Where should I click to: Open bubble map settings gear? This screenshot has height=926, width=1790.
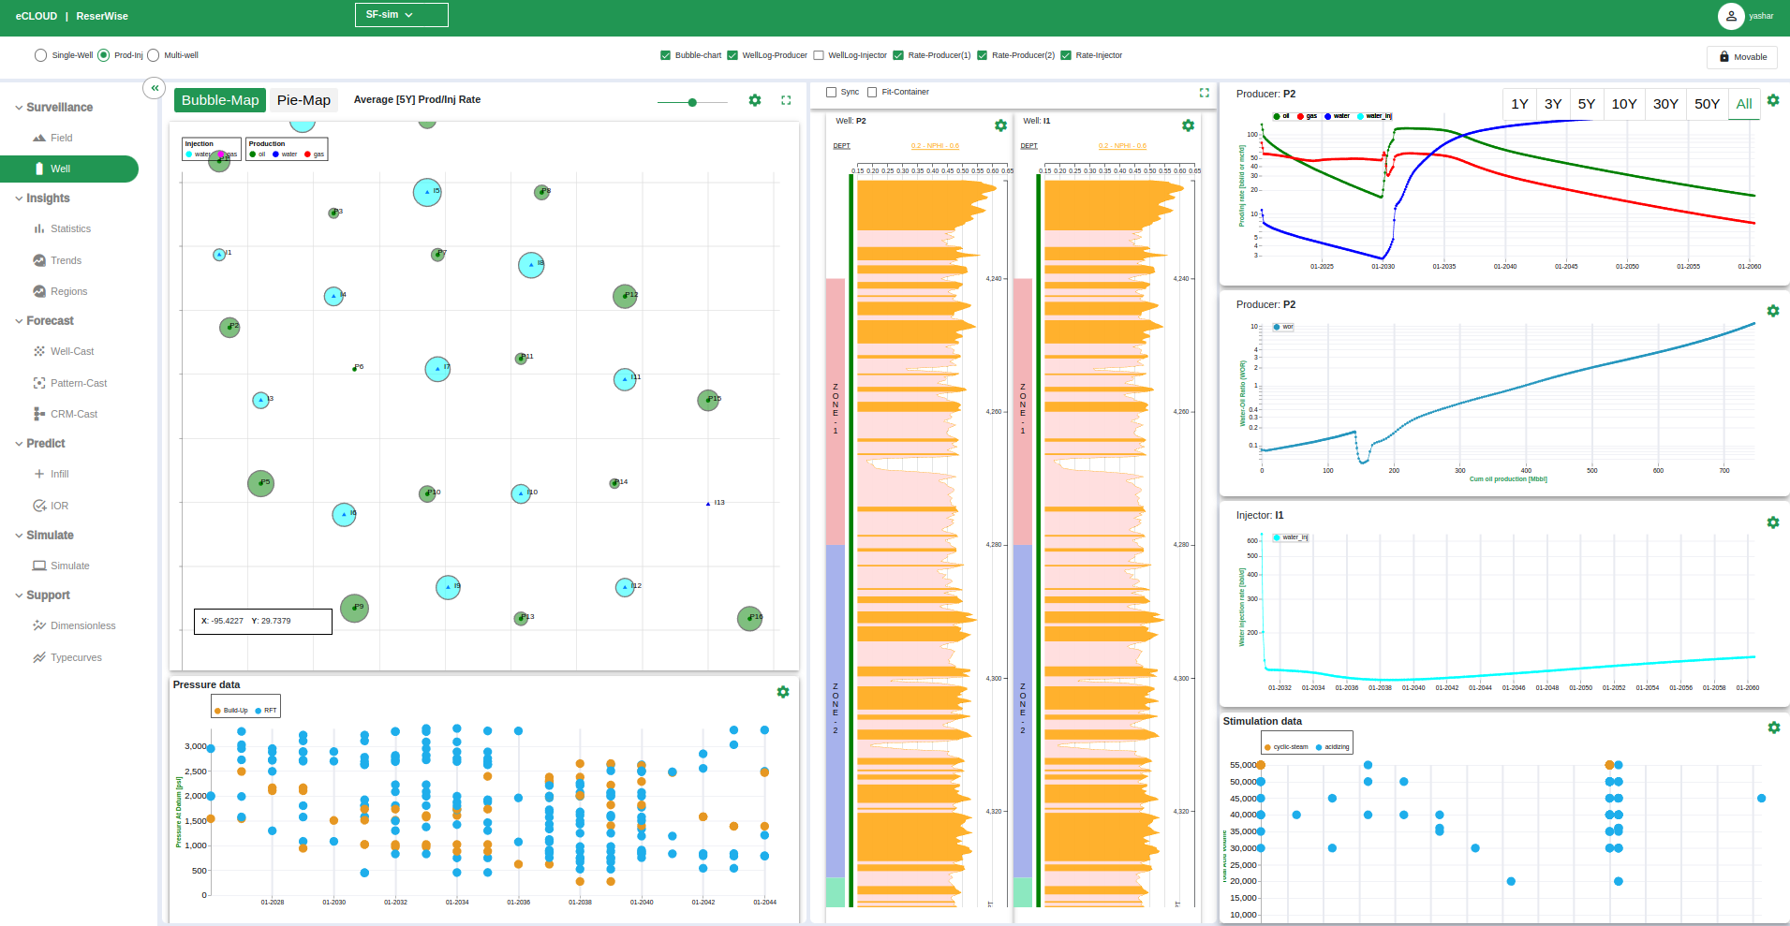tap(755, 100)
